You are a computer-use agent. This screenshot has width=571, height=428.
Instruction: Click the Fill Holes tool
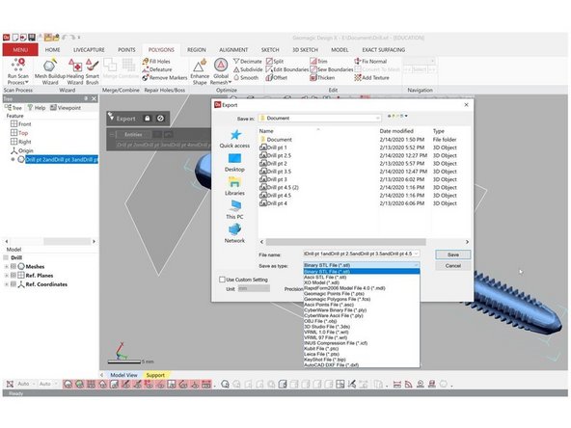[x=156, y=61]
